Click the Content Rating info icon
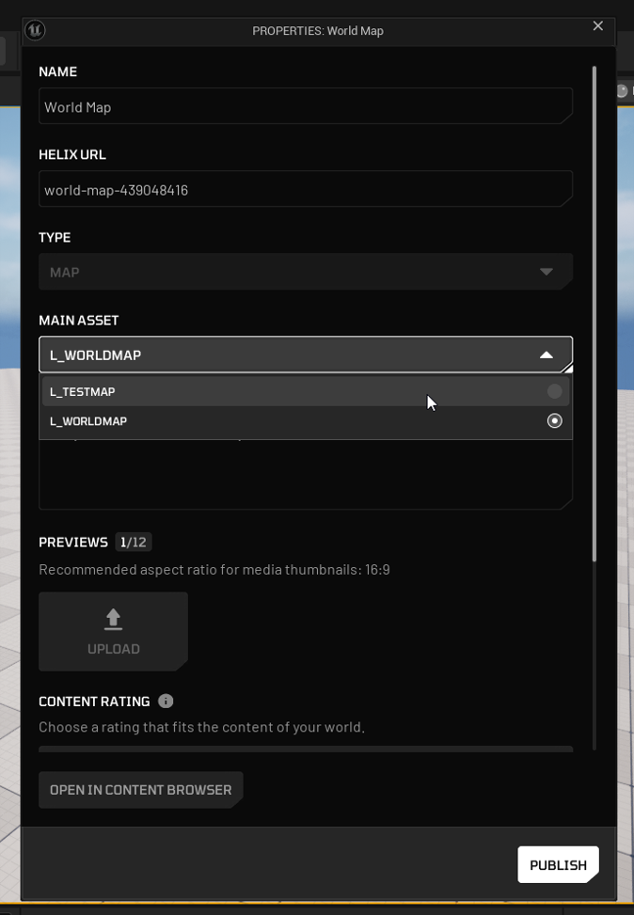This screenshot has width=634, height=915. [166, 701]
